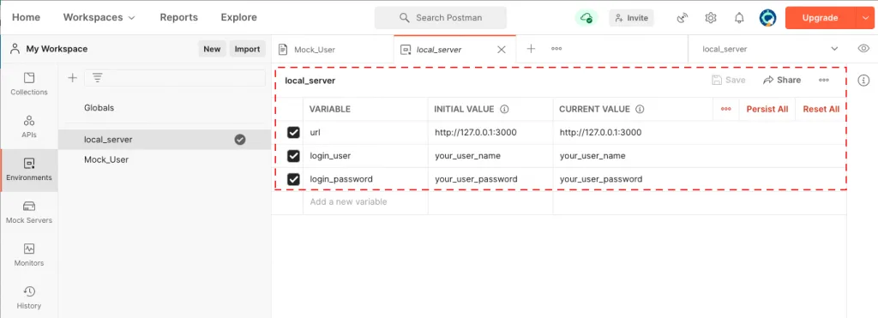This screenshot has width=878, height=318.
Task: Uncheck the url variable checkbox
Action: (293, 133)
